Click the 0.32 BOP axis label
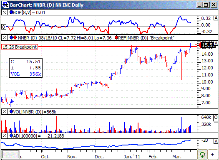The height and width of the screenshot is (160, 219). pos(206,18)
